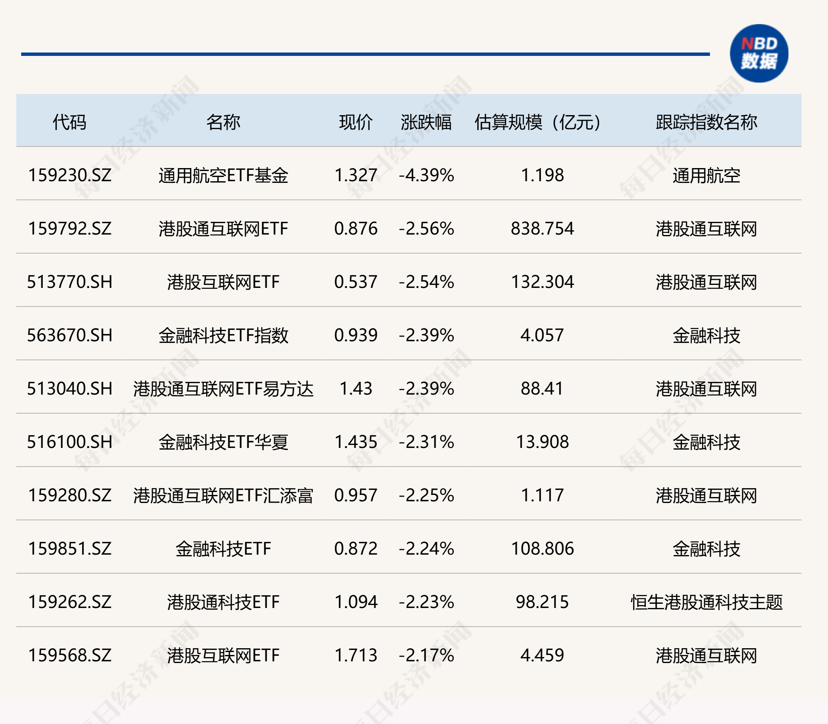
Task: Click the 涨跌幅 column header
Action: [426, 122]
